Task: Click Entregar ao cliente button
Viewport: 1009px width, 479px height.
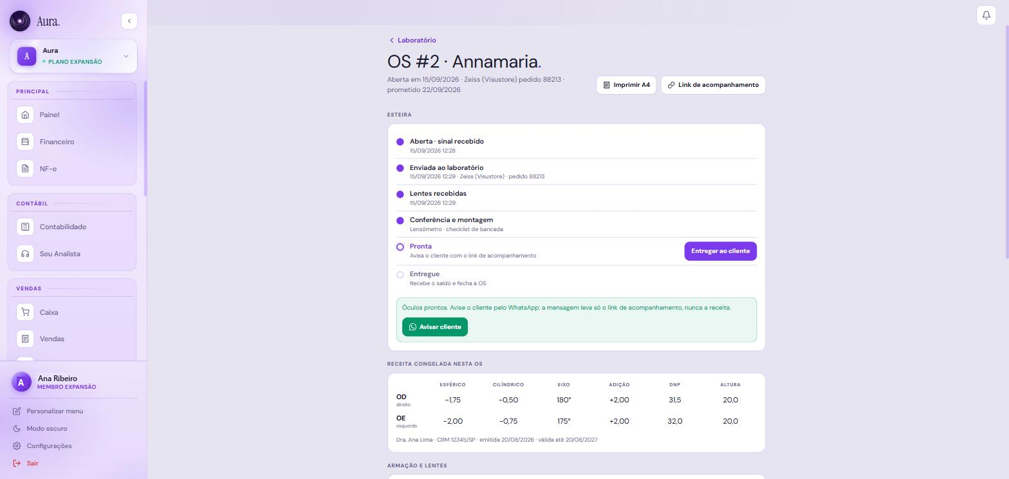Action: [720, 251]
